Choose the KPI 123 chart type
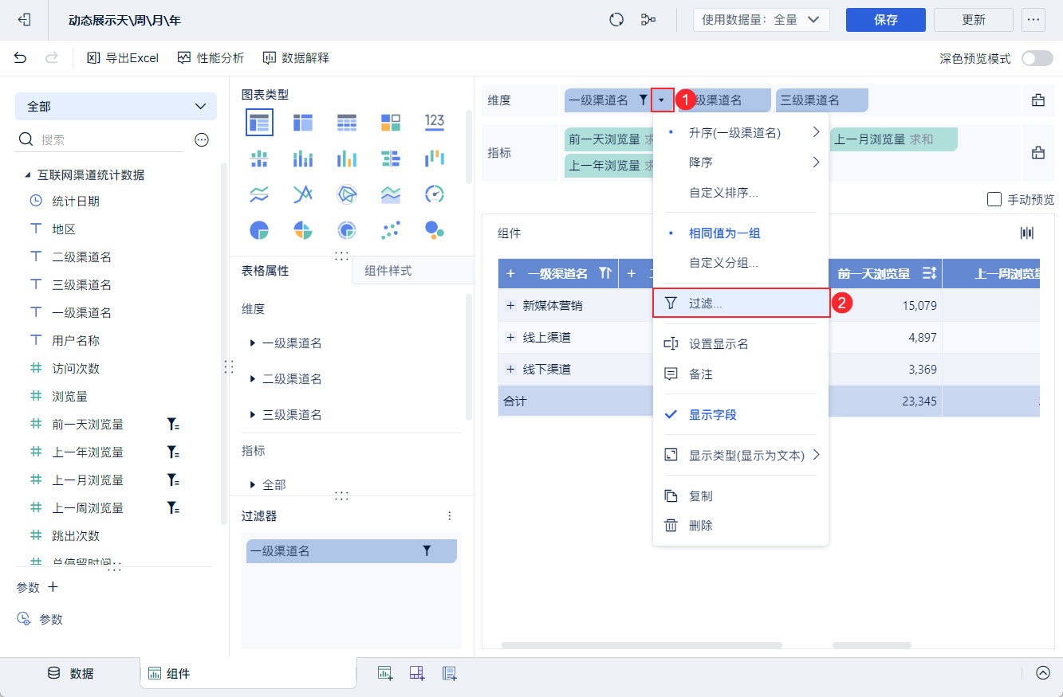Image resolution: width=1063 pixels, height=697 pixels. [435, 121]
